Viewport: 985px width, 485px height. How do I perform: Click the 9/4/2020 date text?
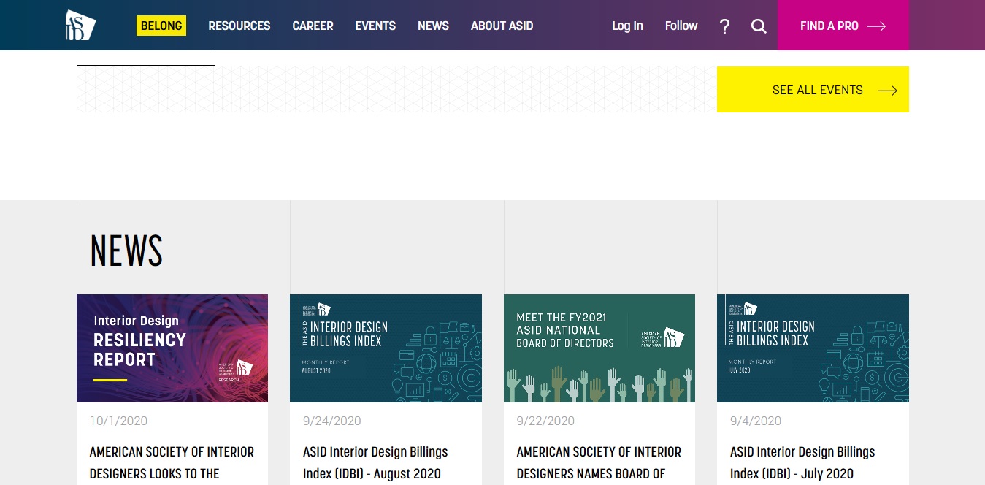click(x=756, y=421)
